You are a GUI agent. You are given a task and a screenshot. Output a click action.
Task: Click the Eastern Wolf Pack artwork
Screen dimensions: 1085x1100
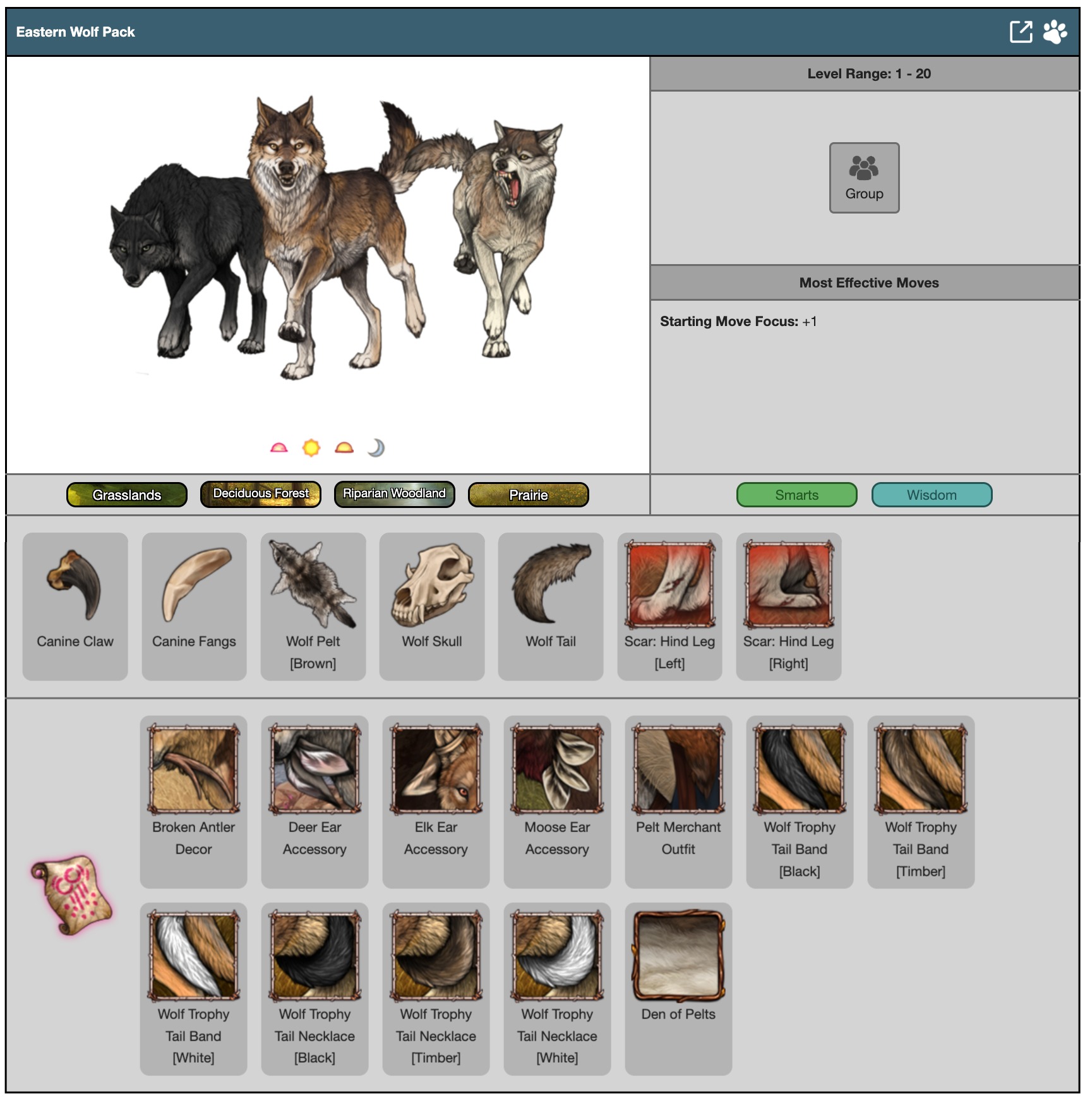click(x=335, y=240)
